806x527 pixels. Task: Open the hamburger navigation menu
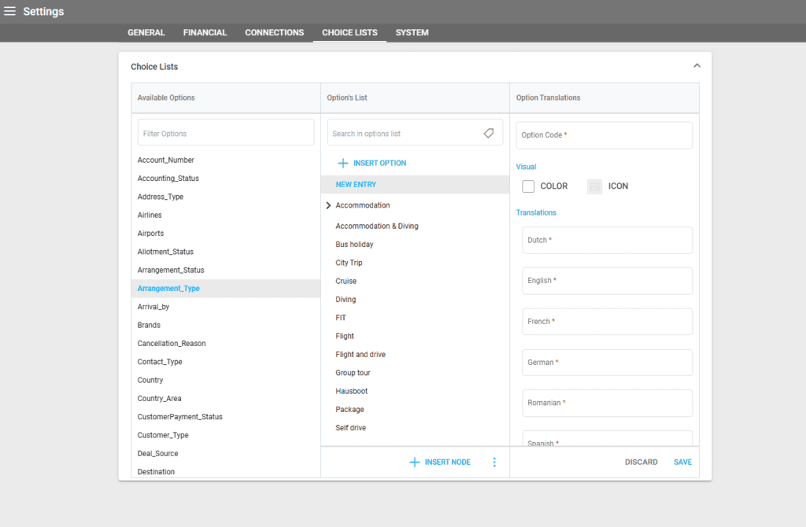coord(9,11)
